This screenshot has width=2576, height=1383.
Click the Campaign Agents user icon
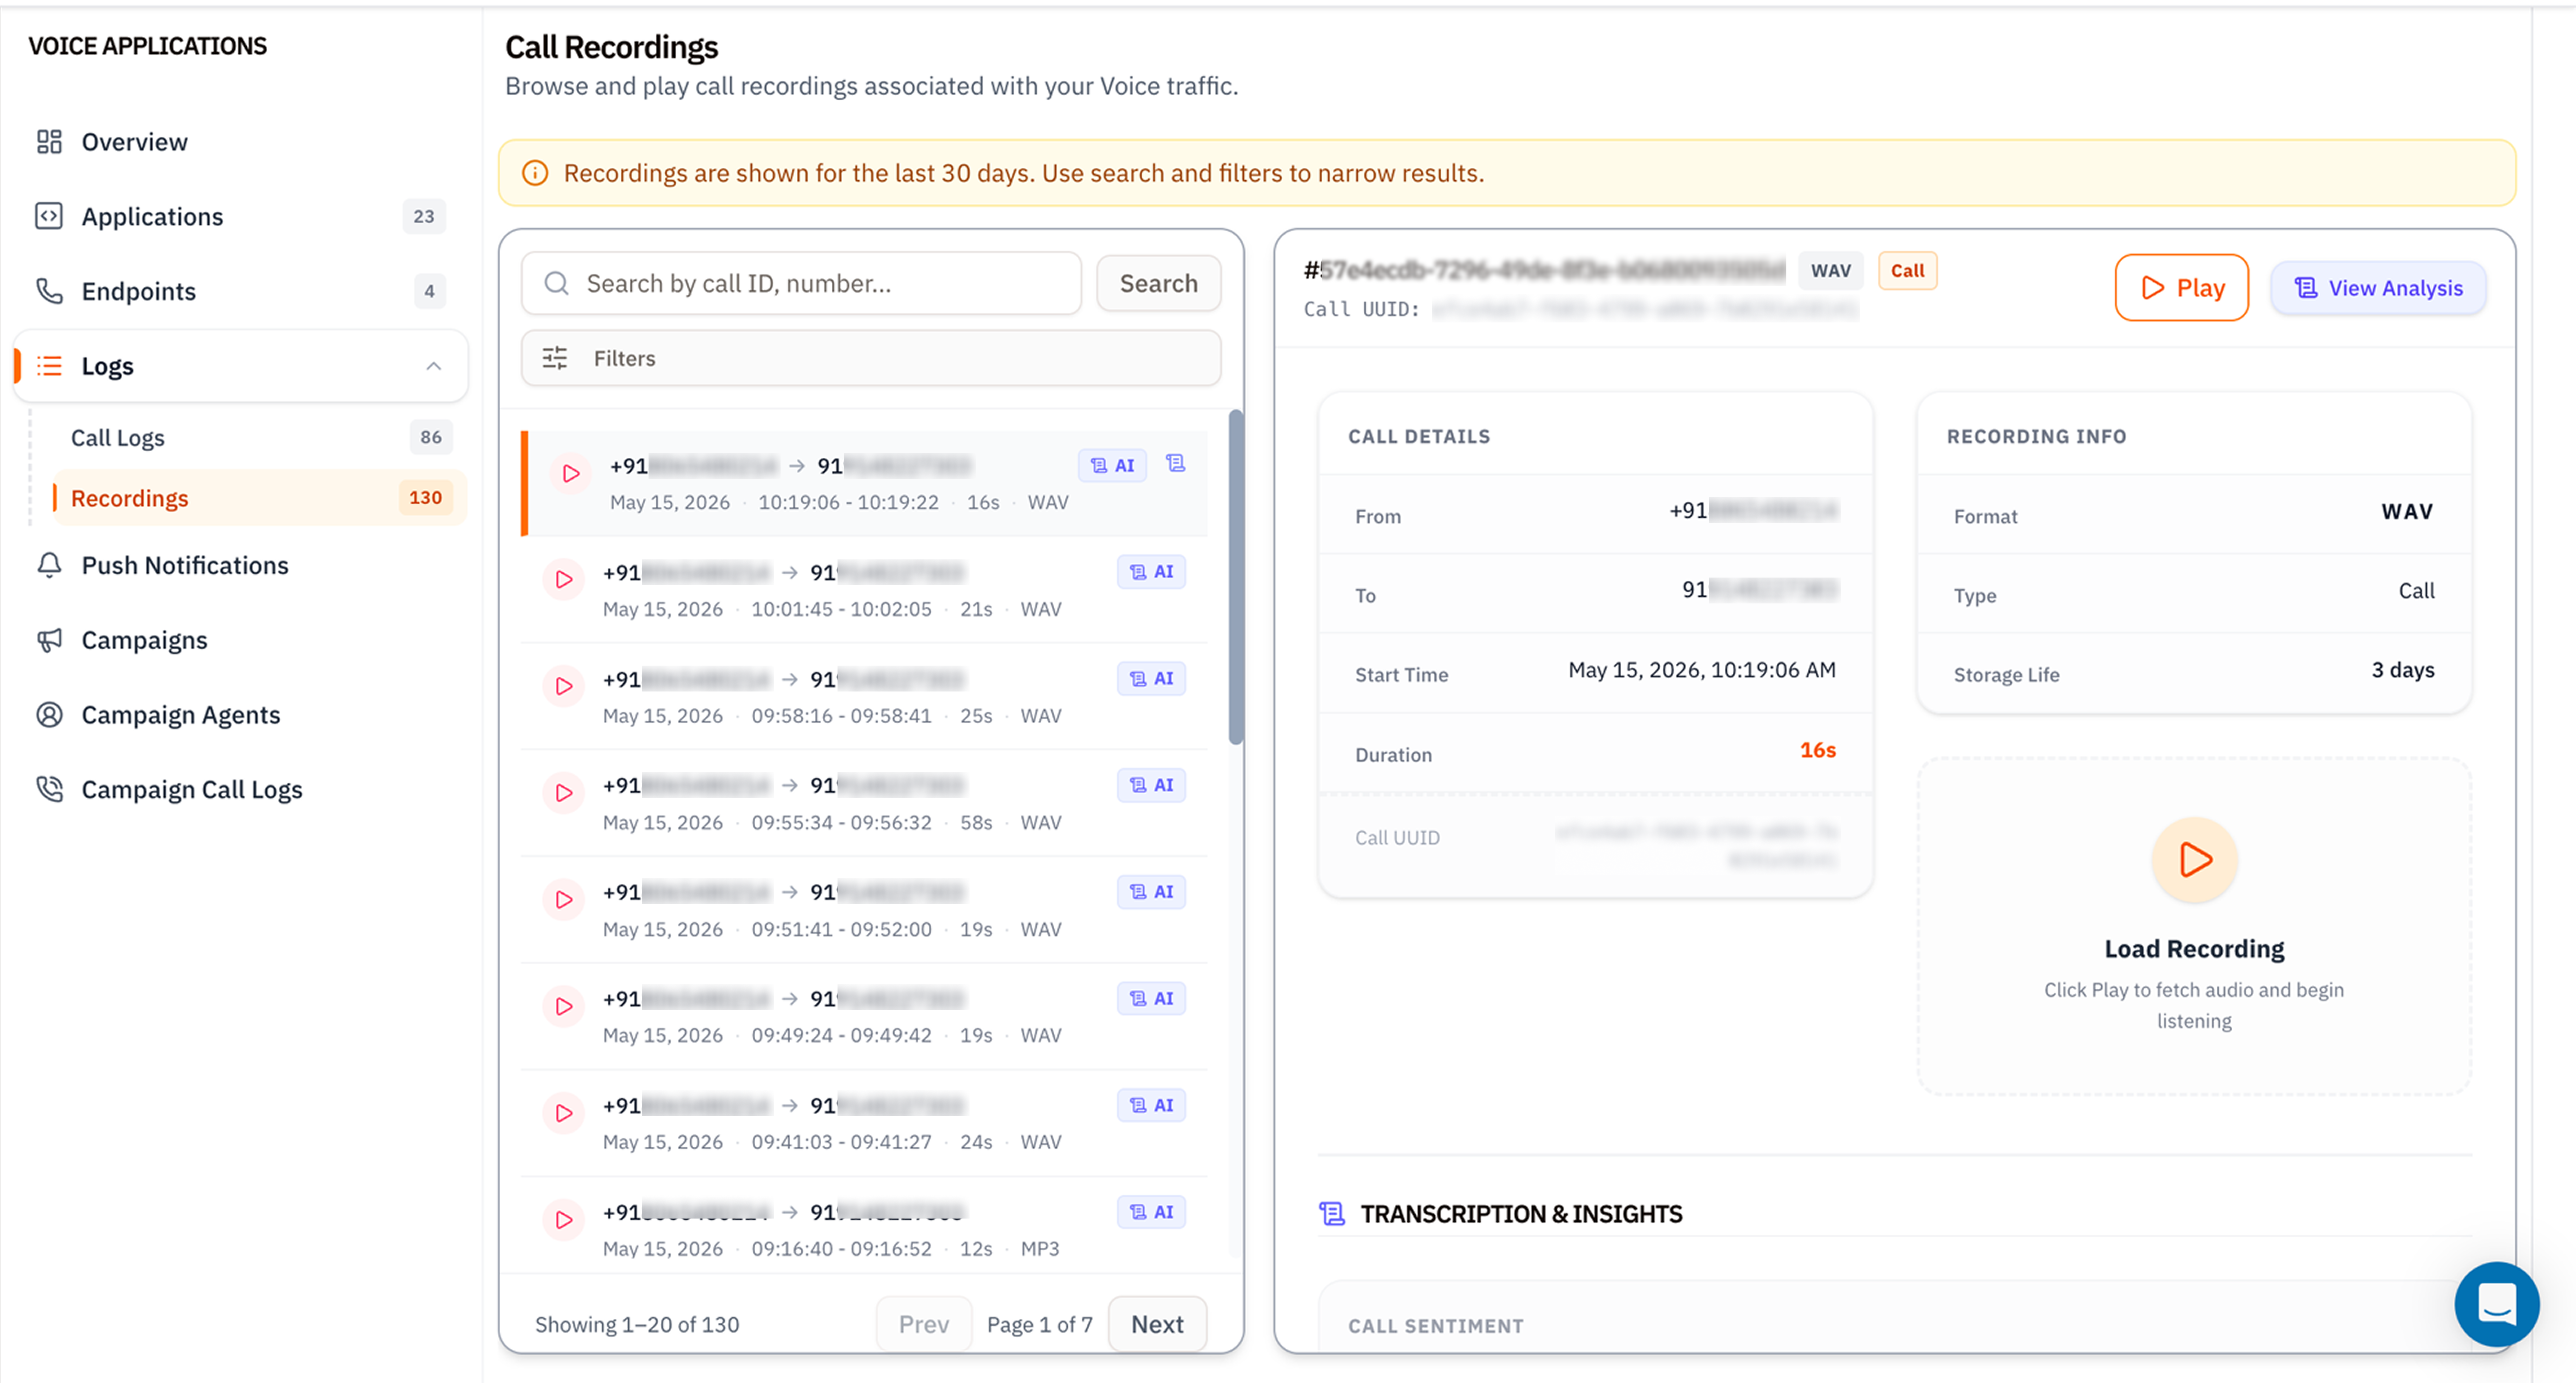click(49, 714)
